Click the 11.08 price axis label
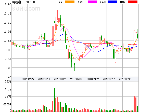Screen dimensions: 153x112 pyautogui.click(x=7, y=32)
